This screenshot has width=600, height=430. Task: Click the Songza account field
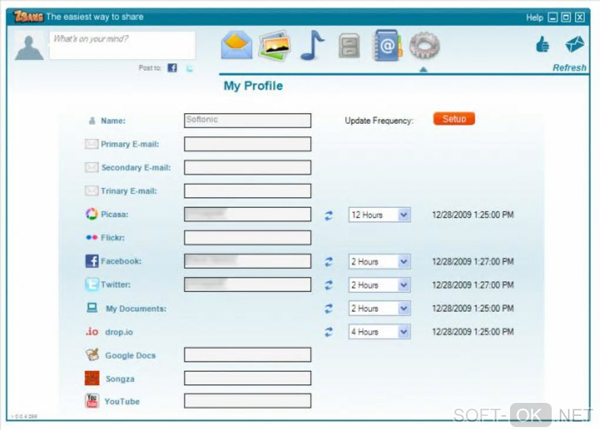tap(248, 378)
